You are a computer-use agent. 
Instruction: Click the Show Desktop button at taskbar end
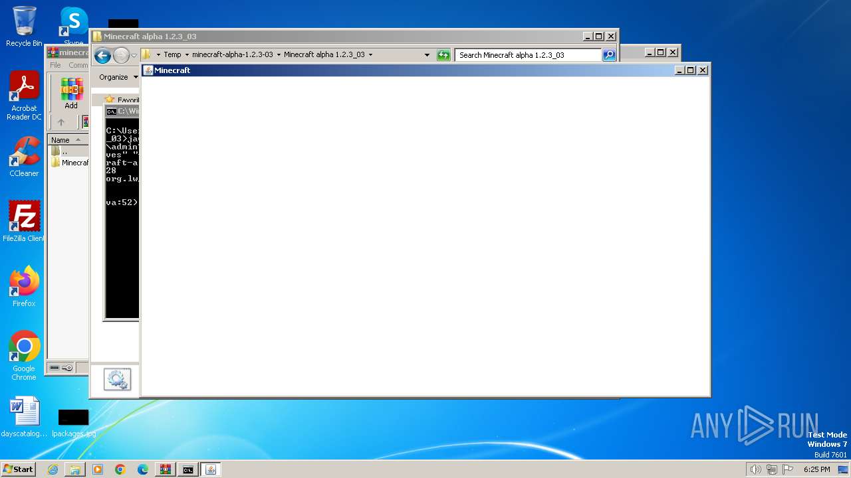click(x=844, y=469)
